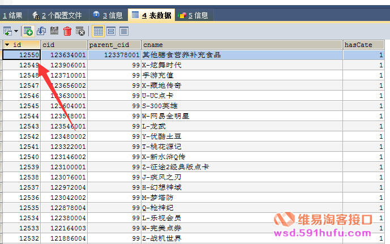Select id cell 12550
Screen dimensions: 390x244
[x=22, y=55]
